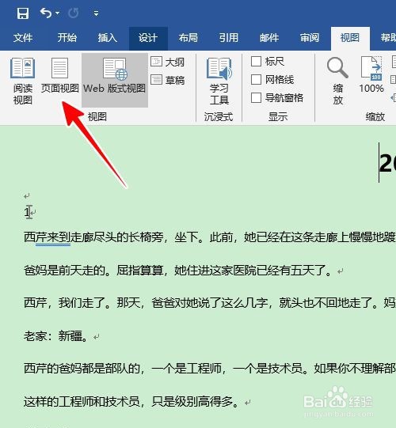Switch to the 设计 ribbon tab
Screen dimensions: 396x428
(148, 38)
